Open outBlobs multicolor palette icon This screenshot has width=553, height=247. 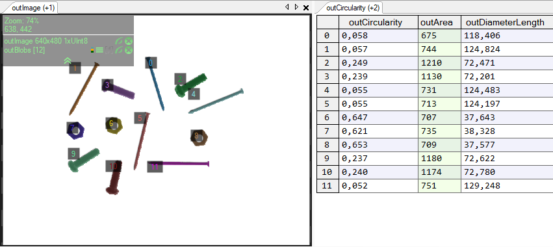coord(92,51)
